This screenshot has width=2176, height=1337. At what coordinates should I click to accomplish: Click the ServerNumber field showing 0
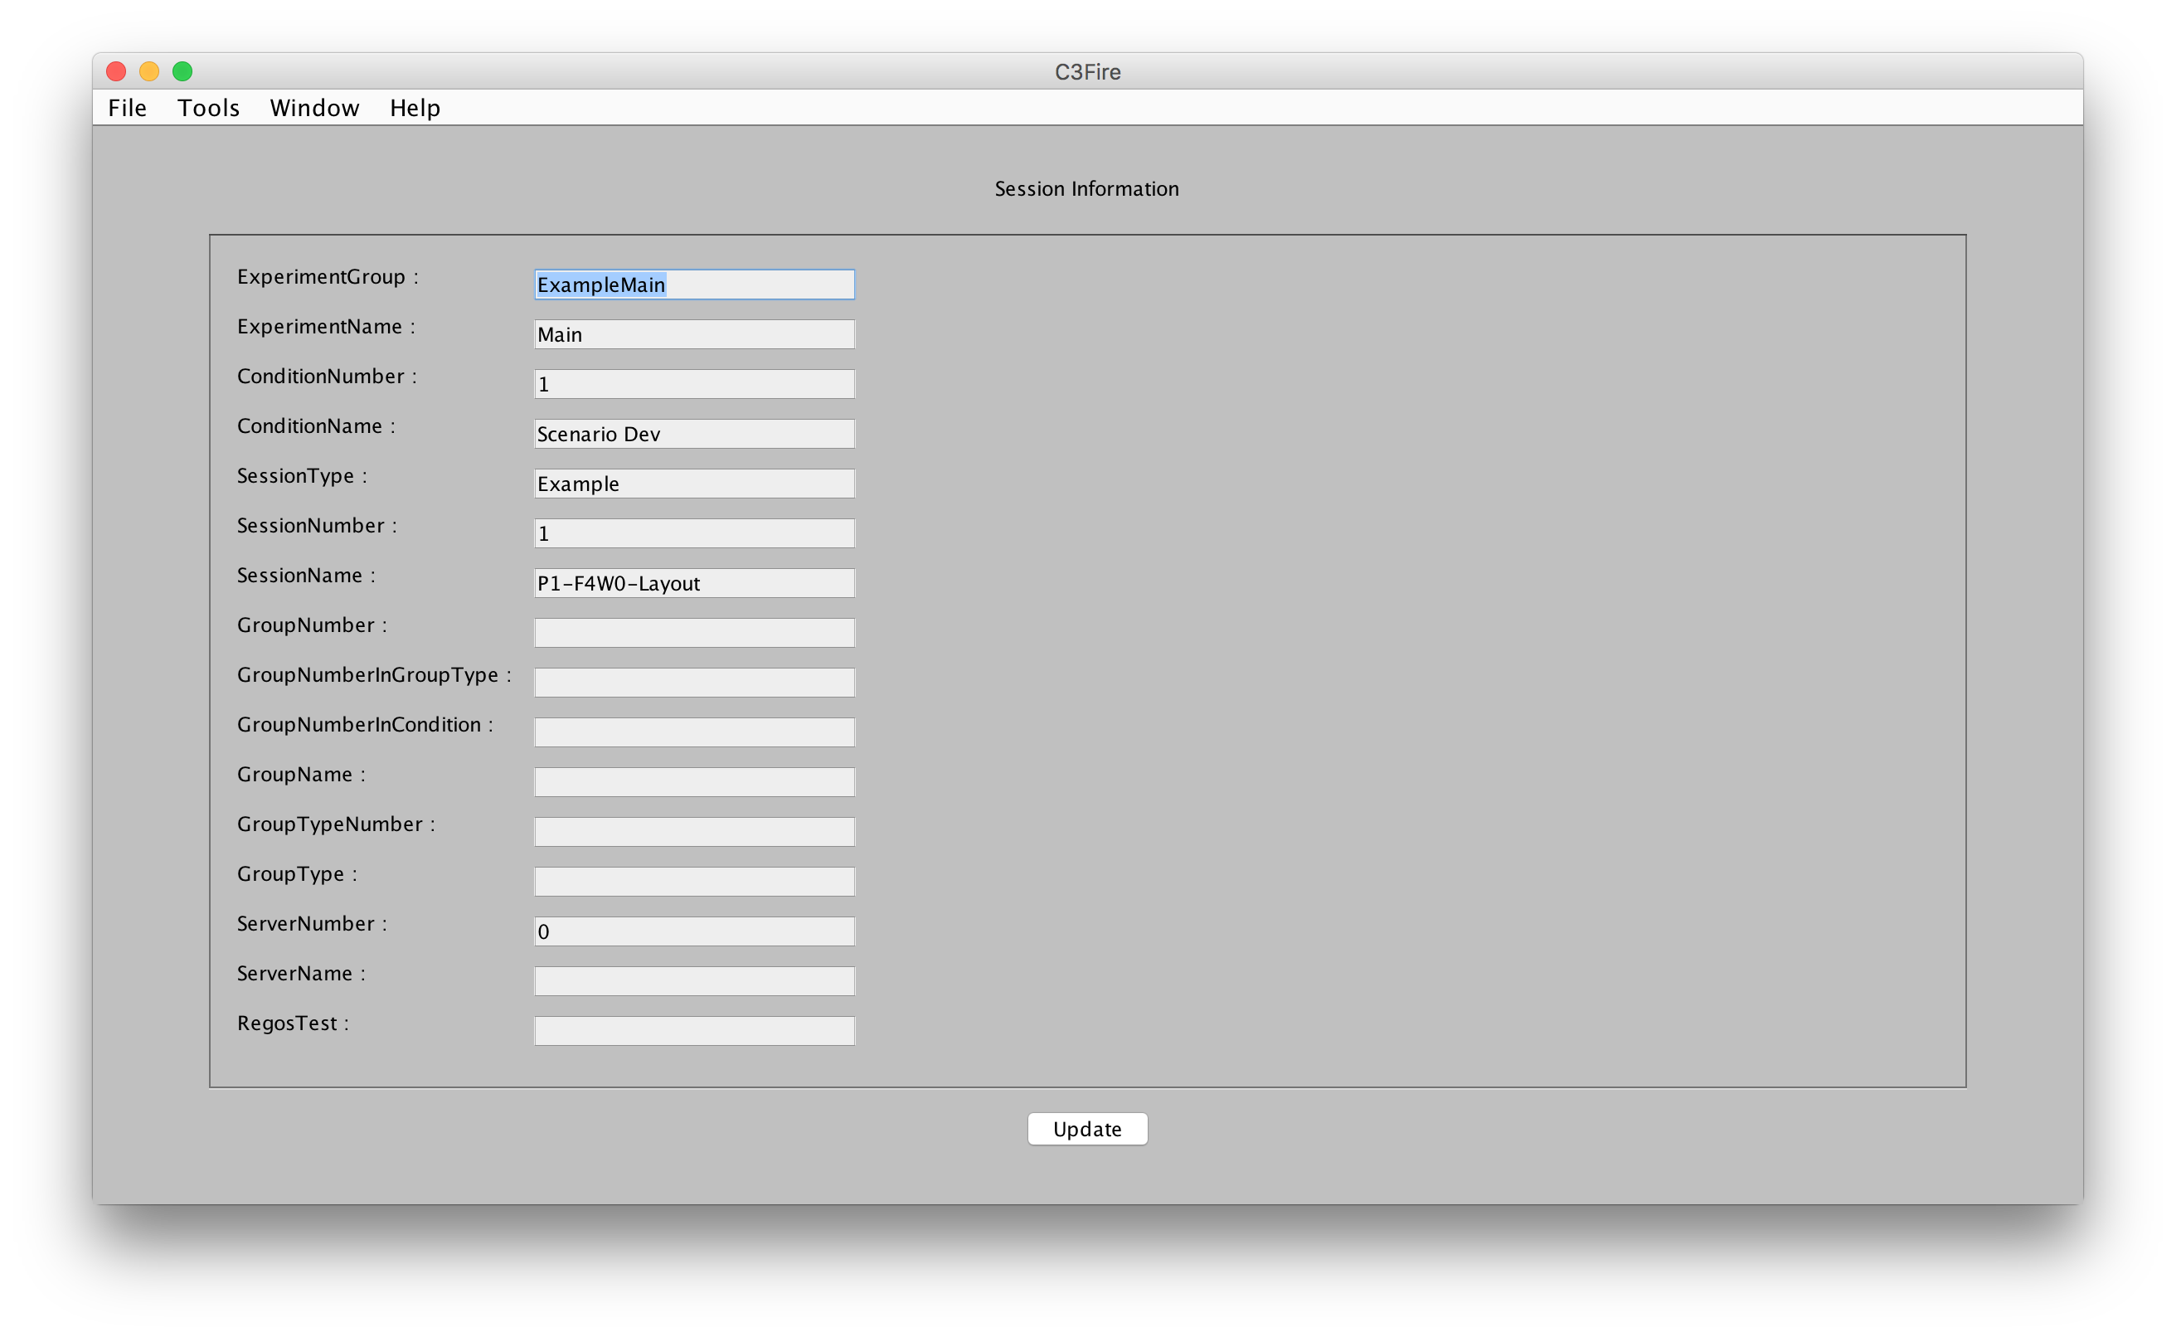click(695, 931)
